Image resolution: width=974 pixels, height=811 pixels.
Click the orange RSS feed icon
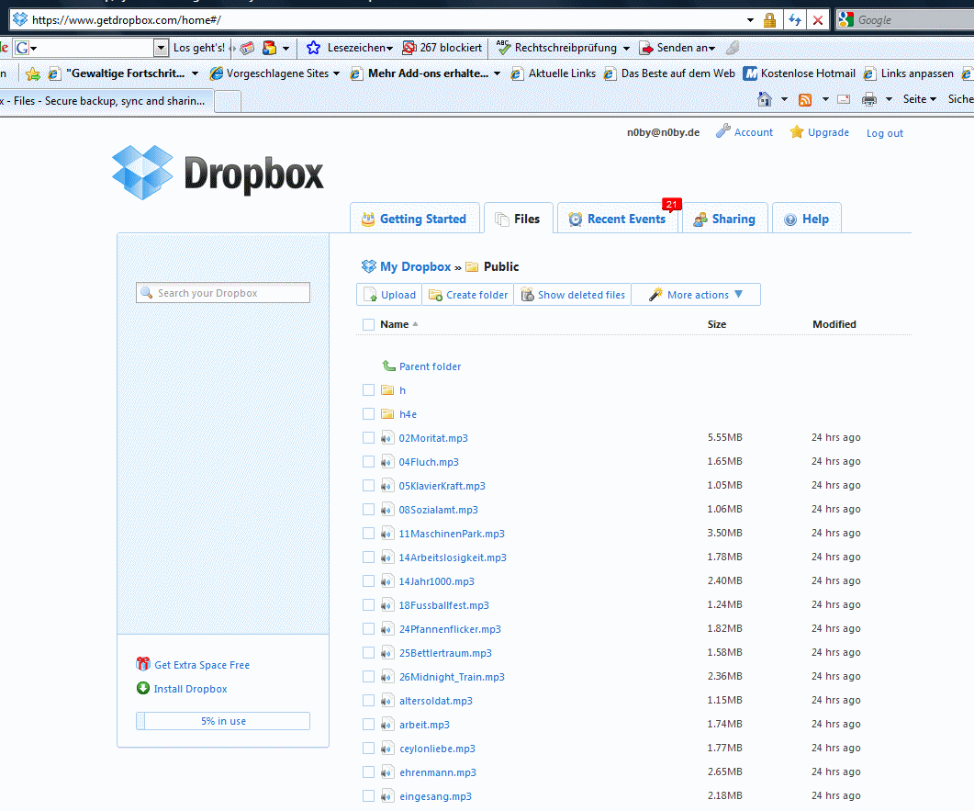[805, 99]
